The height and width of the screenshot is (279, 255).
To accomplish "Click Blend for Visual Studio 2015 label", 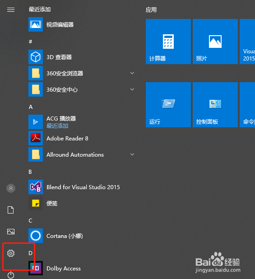I will (83, 187).
